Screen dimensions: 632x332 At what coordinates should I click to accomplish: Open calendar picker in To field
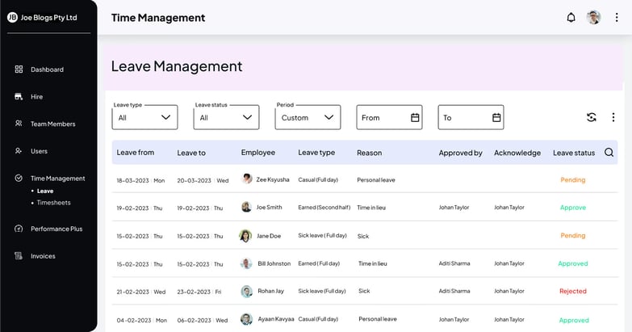(x=496, y=118)
